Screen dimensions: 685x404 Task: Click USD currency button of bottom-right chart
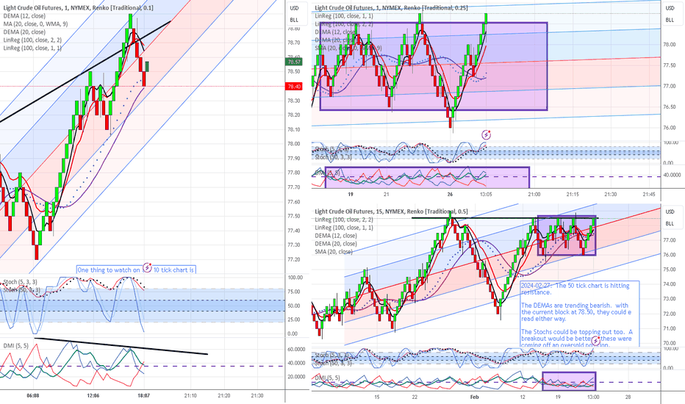(x=670, y=212)
